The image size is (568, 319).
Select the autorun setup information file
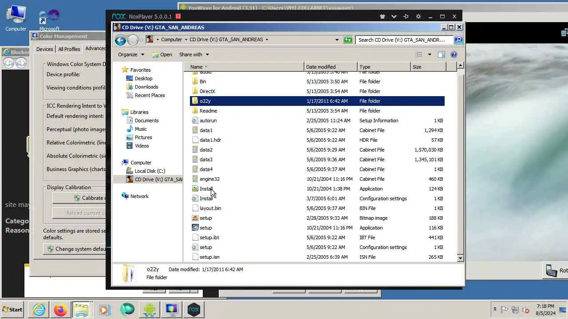pos(208,121)
